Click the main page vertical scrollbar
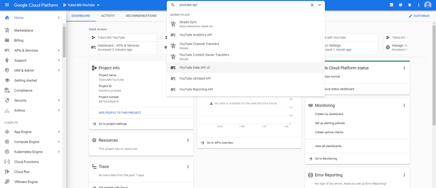Viewport: 436px width, 188px height. 434,75
